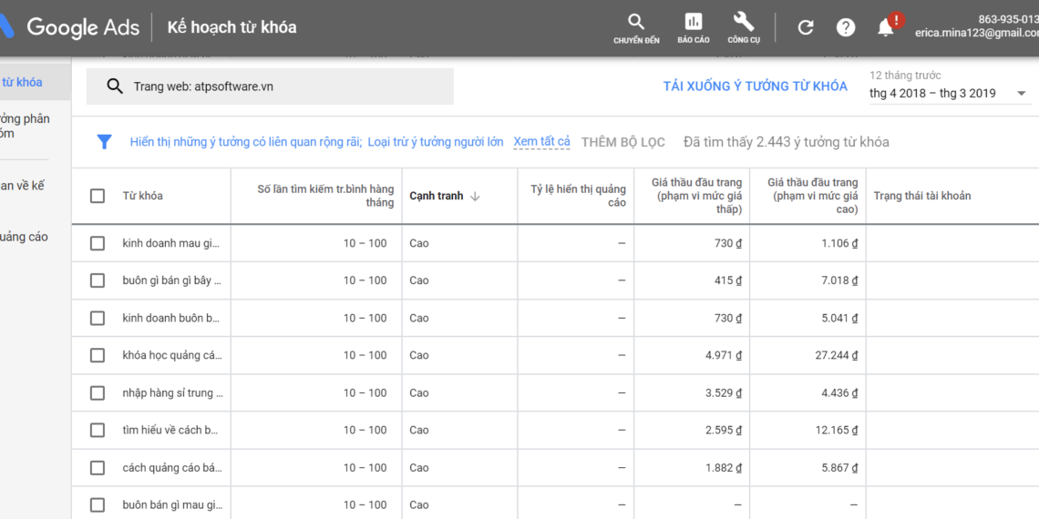The image size is (1039, 519).
Task: Open the sidebar item ending in phân
Action: coord(26,126)
